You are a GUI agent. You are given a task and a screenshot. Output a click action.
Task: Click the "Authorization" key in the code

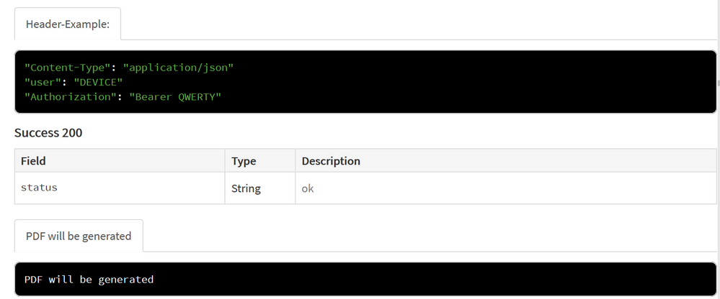point(70,96)
